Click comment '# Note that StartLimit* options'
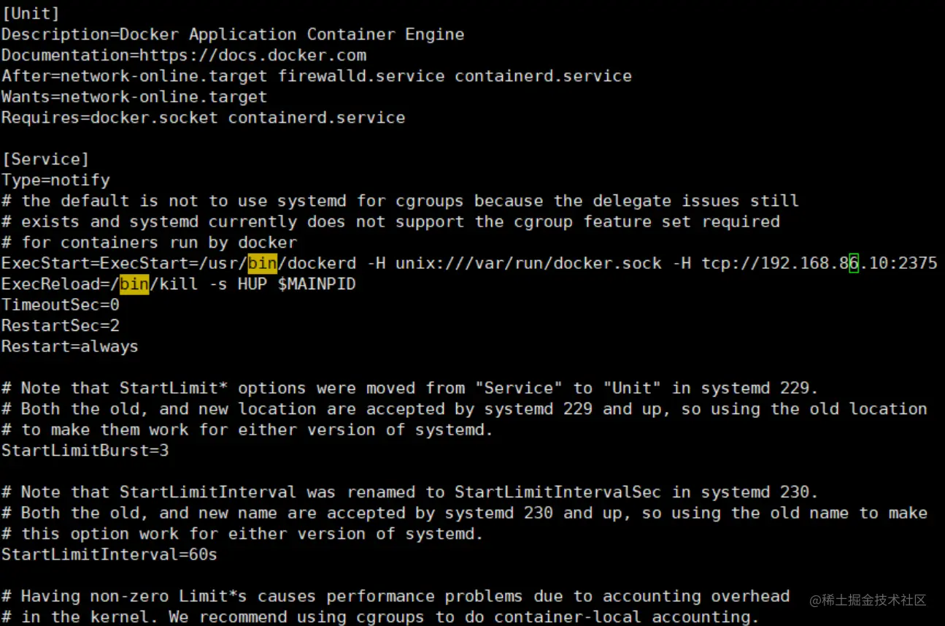This screenshot has height=626, width=945. click(x=410, y=388)
